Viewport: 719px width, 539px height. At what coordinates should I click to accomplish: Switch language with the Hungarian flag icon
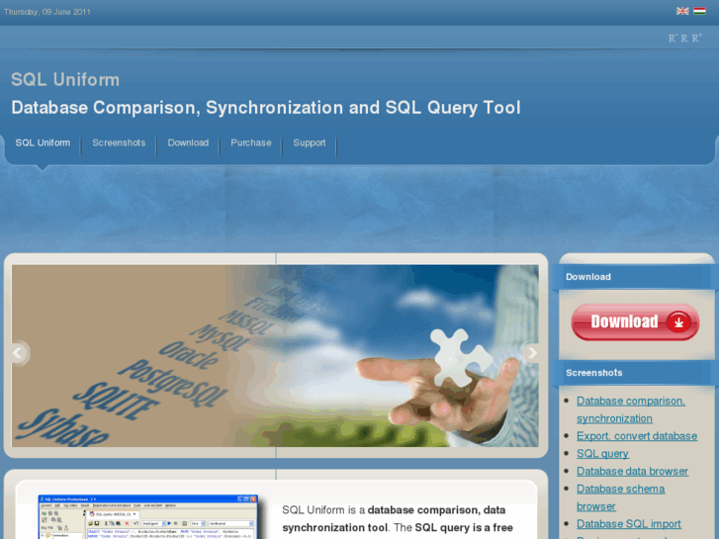tap(699, 11)
